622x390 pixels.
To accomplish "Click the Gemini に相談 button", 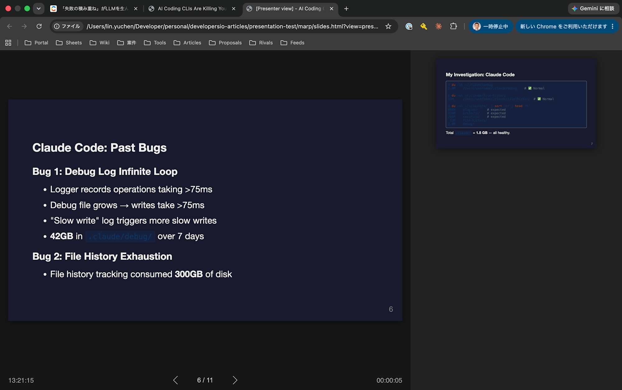I will (593, 9).
